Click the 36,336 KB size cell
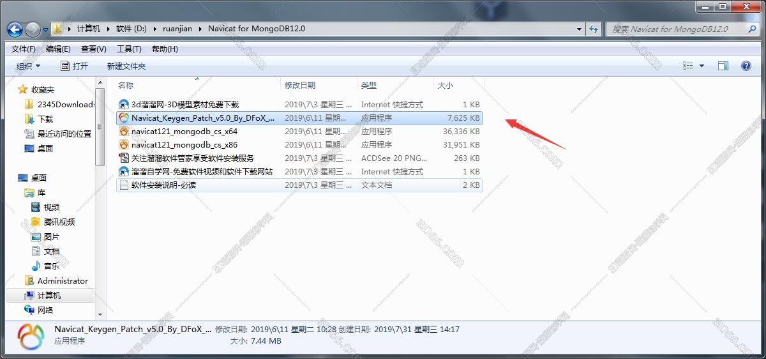 (461, 131)
